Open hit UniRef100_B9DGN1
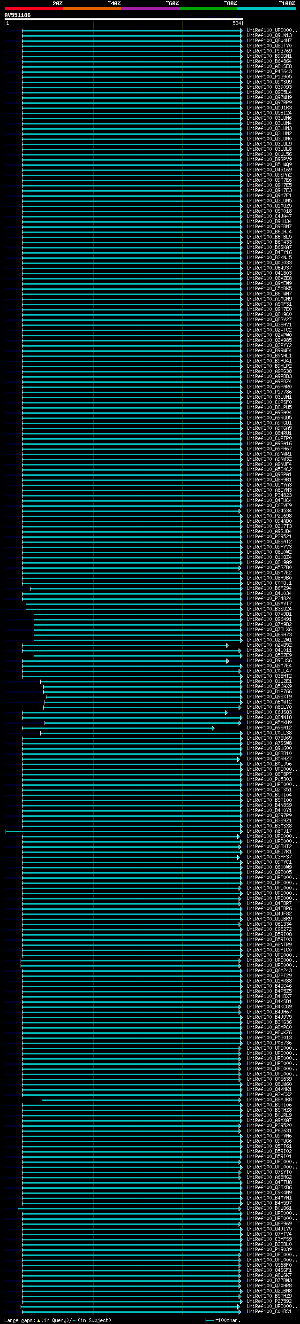 [269, 56]
